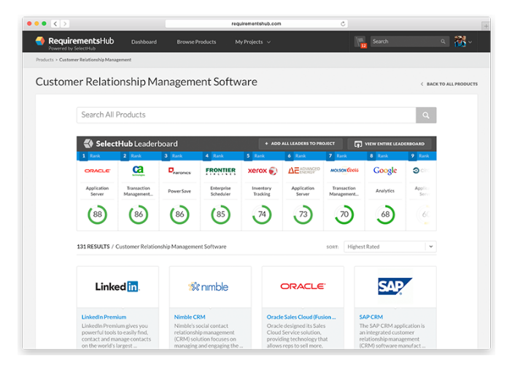The image size is (523, 372).
Task: Click Back To All Products link
Action: click(449, 84)
